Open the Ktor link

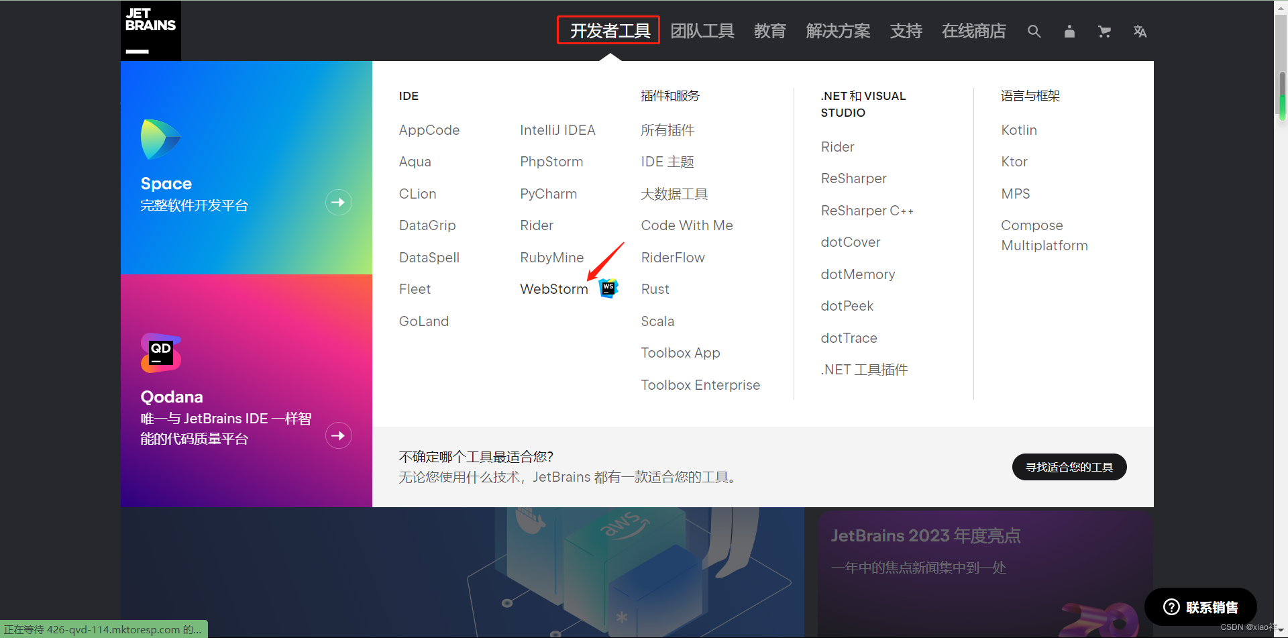1014,162
